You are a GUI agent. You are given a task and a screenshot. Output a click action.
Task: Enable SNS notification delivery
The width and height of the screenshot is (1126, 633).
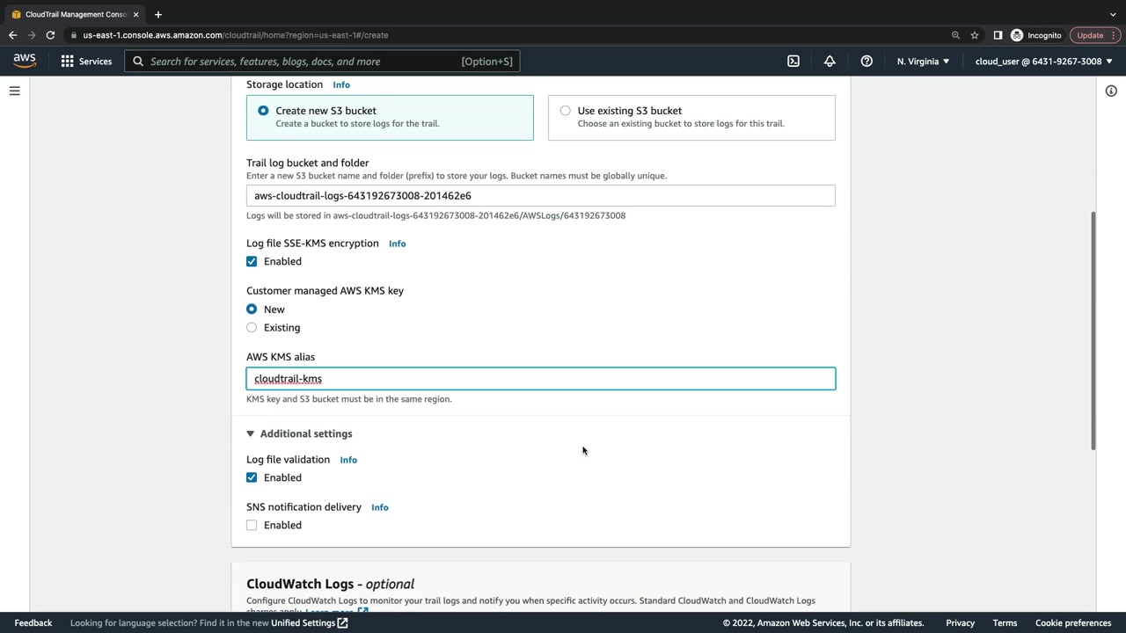tap(252, 525)
